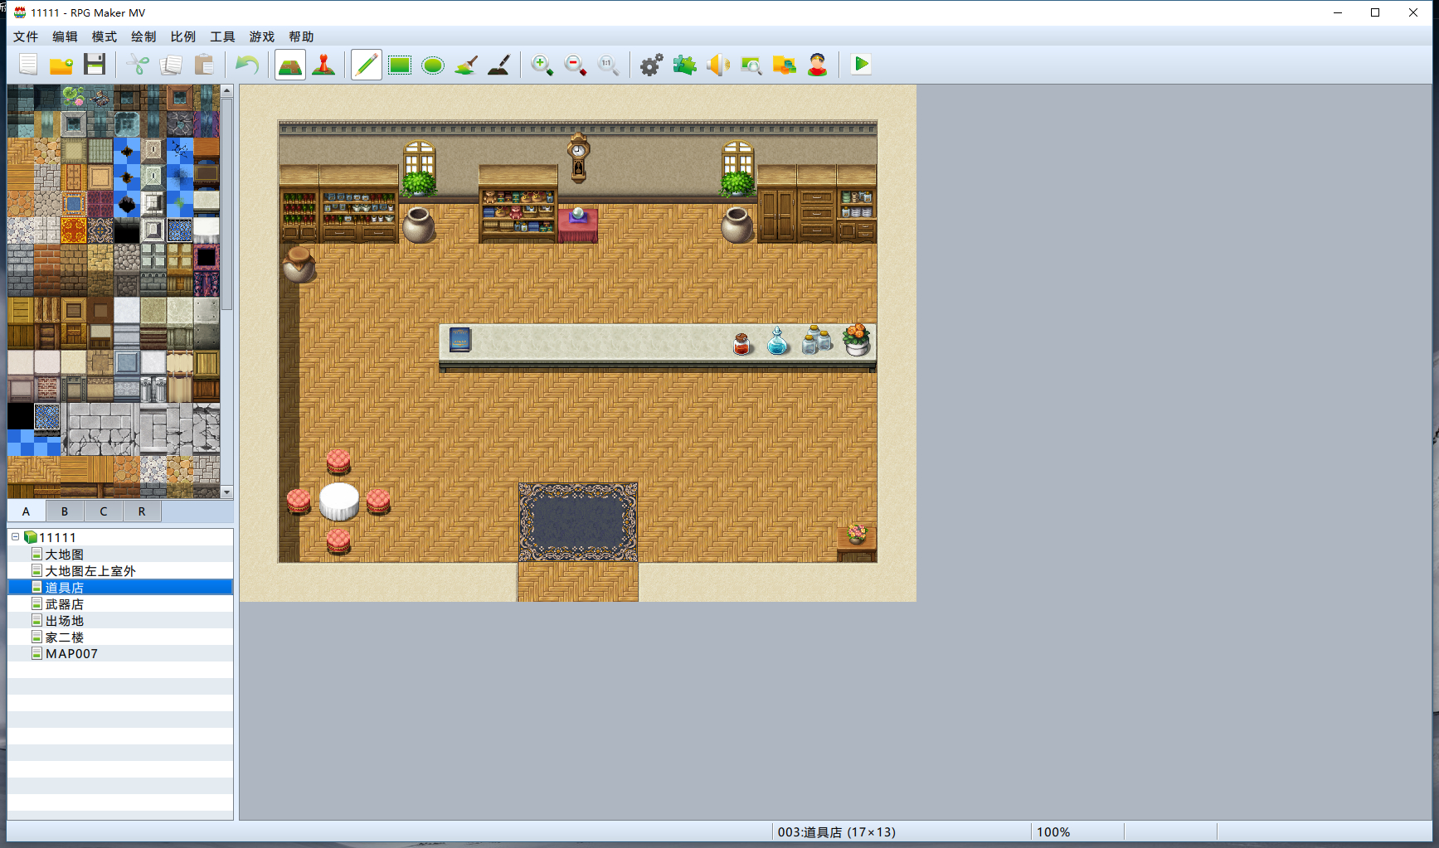Click the crystal ball on the red table
The height and width of the screenshot is (848, 1439).
(x=578, y=215)
